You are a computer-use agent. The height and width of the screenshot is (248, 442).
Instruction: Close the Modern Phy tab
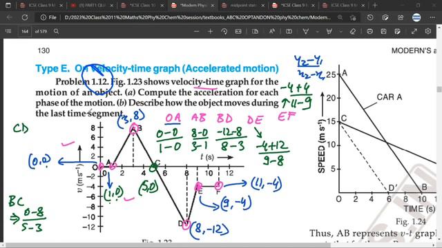point(213,6)
